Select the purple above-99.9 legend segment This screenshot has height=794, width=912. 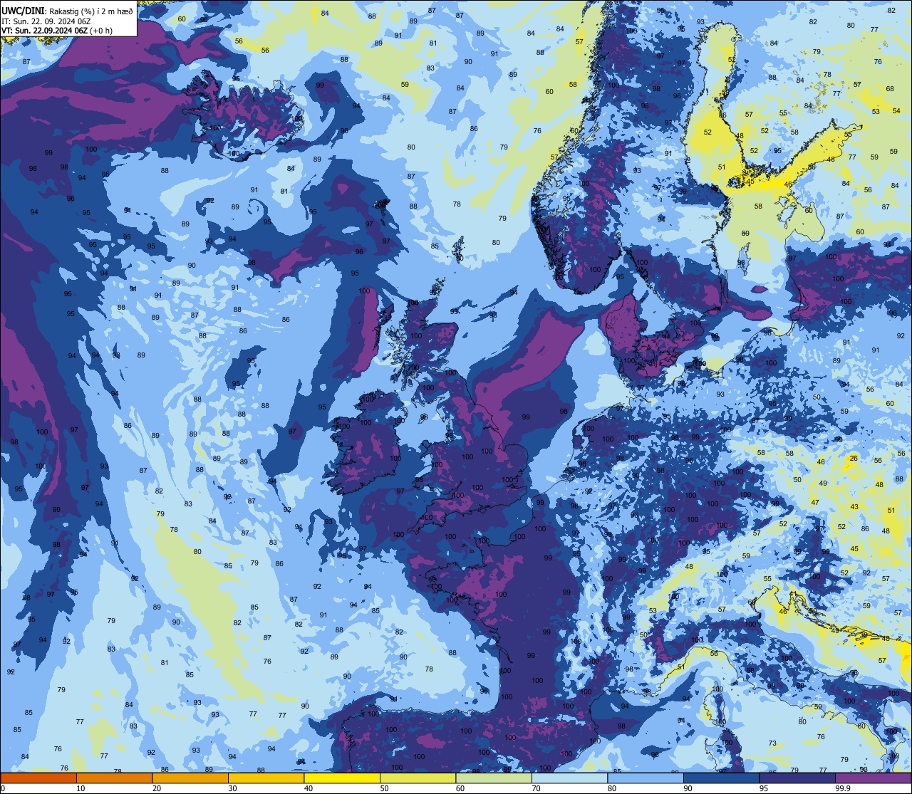873,778
